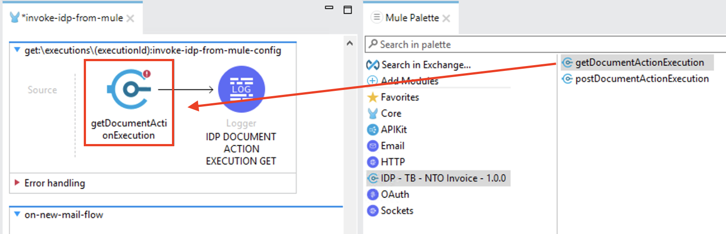Viewport: 726px width, 234px height.
Task: Select the Sockets palette category
Action: [397, 211]
